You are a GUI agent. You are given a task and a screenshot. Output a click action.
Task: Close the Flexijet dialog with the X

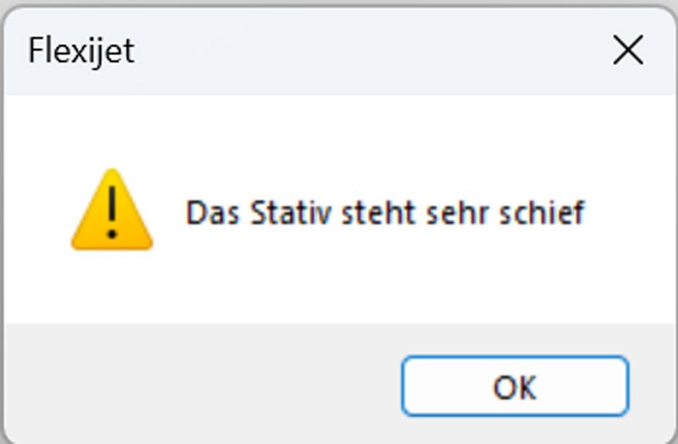coord(628,50)
